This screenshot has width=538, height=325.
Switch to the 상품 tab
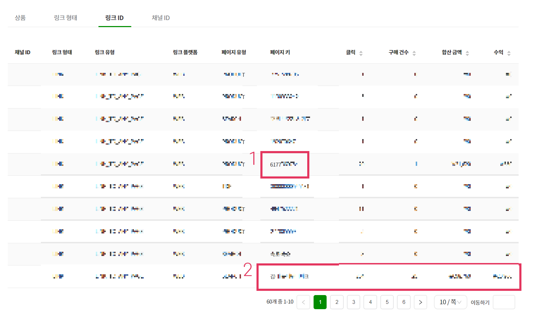point(20,18)
